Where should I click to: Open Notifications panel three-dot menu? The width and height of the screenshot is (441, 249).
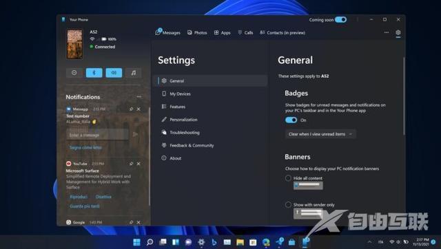(139, 97)
